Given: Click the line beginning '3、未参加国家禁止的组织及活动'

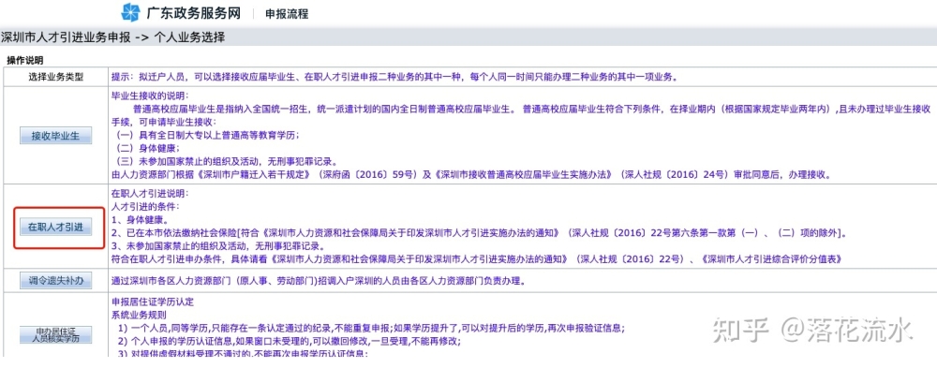Looking at the screenshot, I should [x=218, y=246].
